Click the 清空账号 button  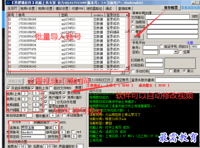122,80
